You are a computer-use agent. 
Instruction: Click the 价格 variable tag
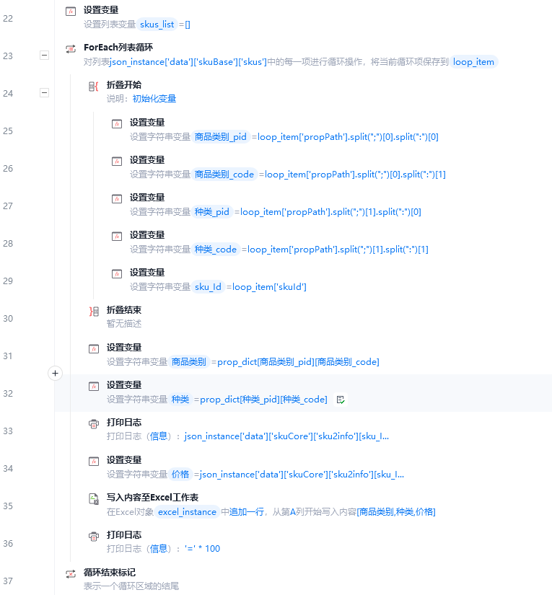180,475
